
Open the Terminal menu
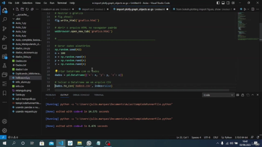click(62, 3)
